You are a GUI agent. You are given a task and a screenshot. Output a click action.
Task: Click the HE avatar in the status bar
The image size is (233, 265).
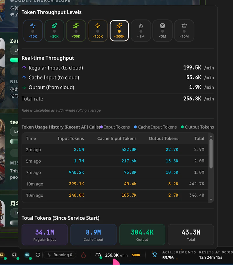point(27,255)
